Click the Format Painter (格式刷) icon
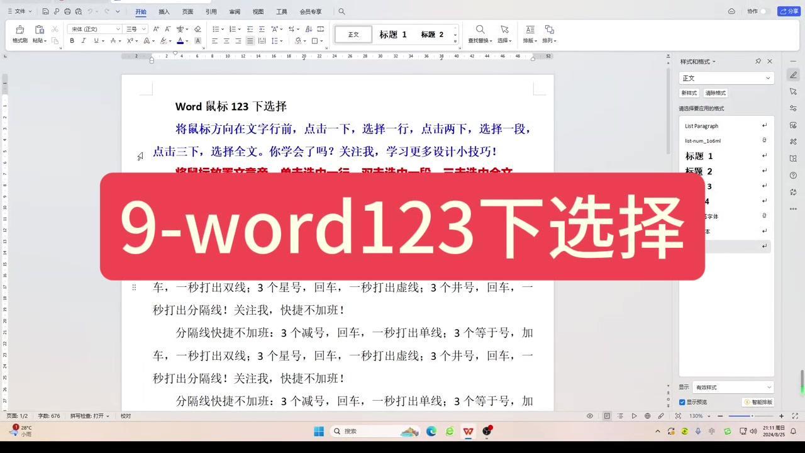This screenshot has width=805, height=453. (x=19, y=30)
